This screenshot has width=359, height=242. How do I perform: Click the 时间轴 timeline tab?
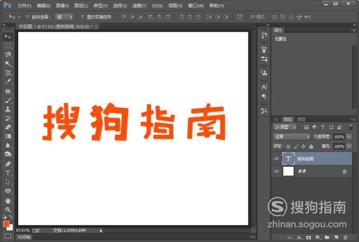24,237
